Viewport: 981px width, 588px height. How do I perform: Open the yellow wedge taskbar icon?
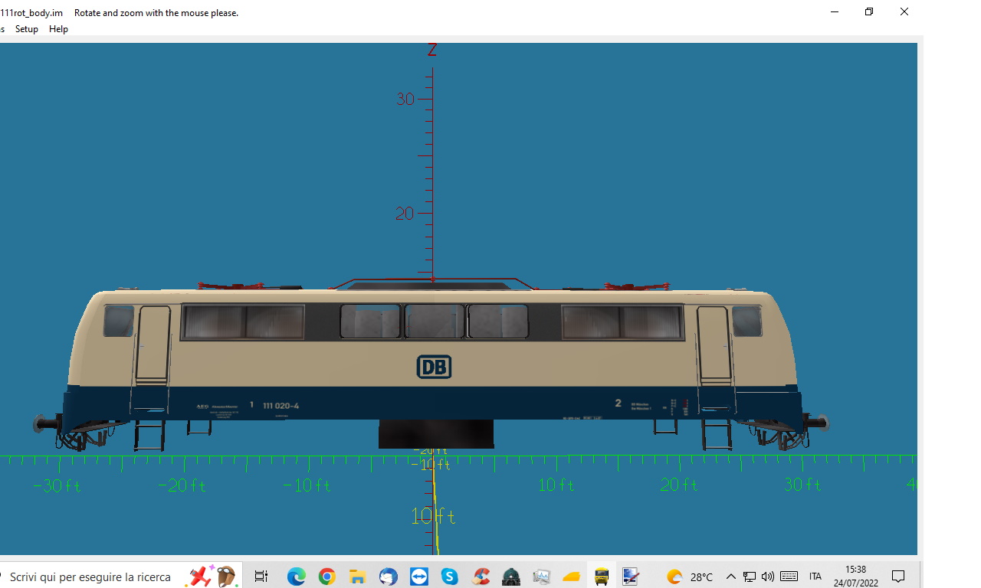(x=572, y=577)
